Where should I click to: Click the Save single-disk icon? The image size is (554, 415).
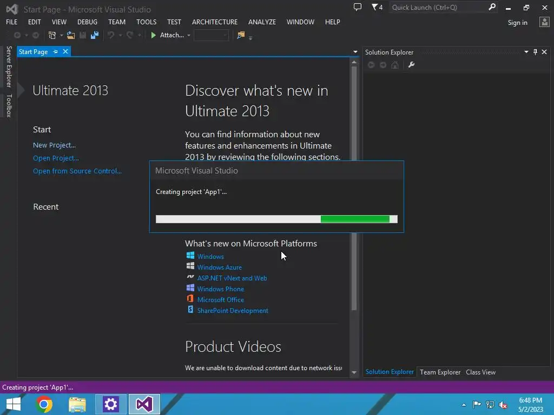[x=83, y=35]
